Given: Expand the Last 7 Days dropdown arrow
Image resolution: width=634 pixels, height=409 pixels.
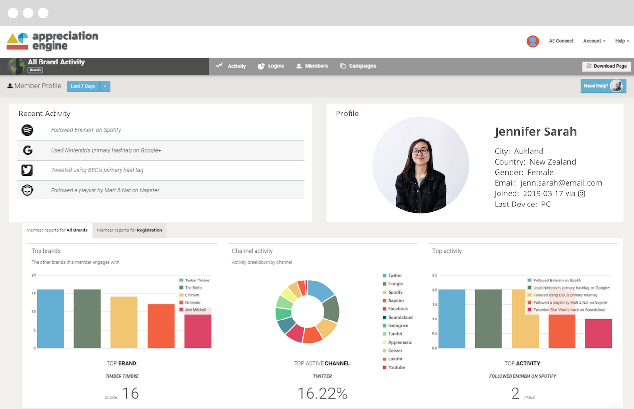Looking at the screenshot, I should tap(105, 86).
